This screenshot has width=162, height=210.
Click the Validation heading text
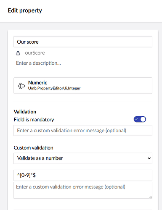pyautogui.click(x=25, y=112)
